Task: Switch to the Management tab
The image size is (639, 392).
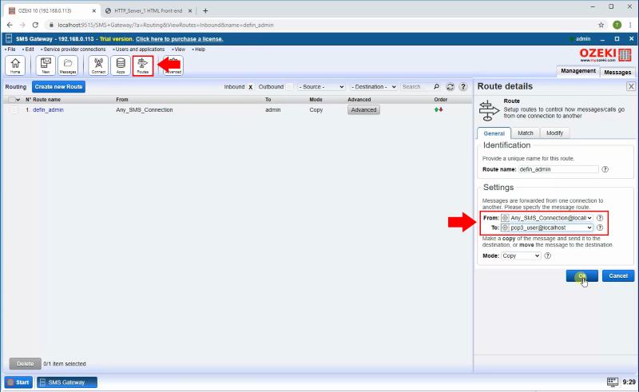Action: [x=577, y=71]
